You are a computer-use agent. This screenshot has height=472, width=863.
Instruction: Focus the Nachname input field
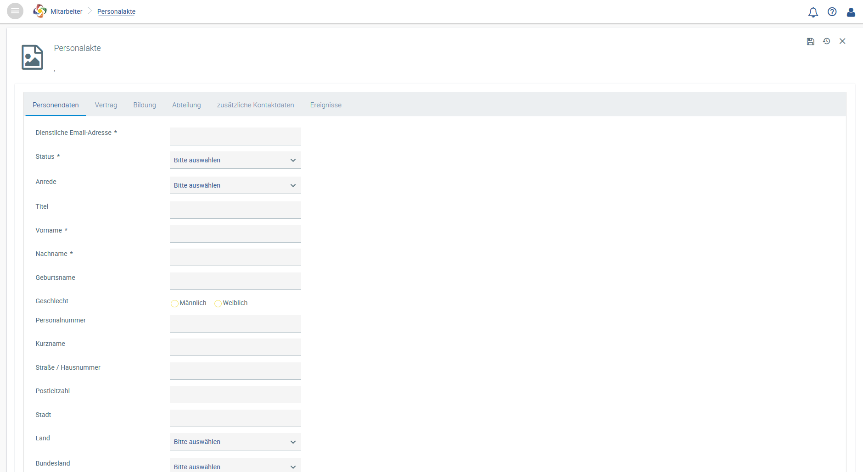pyautogui.click(x=235, y=257)
